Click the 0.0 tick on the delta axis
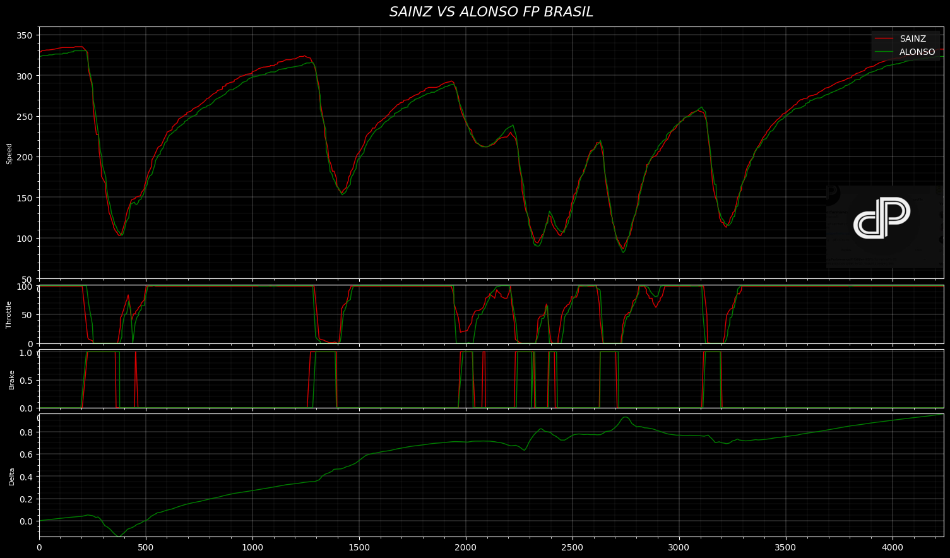 (26, 521)
